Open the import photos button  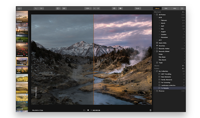click(x=19, y=8)
